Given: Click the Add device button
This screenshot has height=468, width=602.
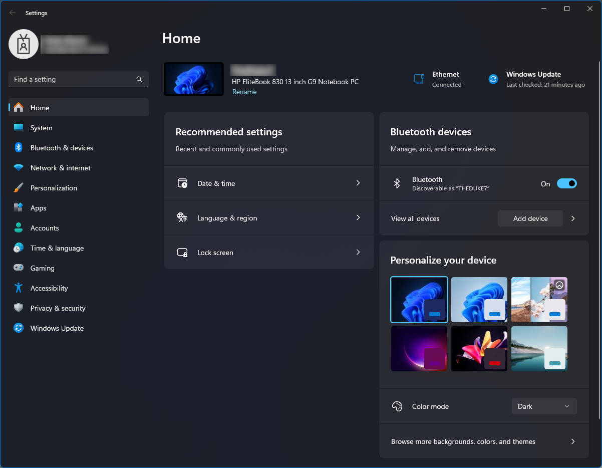Looking at the screenshot, I should point(530,218).
